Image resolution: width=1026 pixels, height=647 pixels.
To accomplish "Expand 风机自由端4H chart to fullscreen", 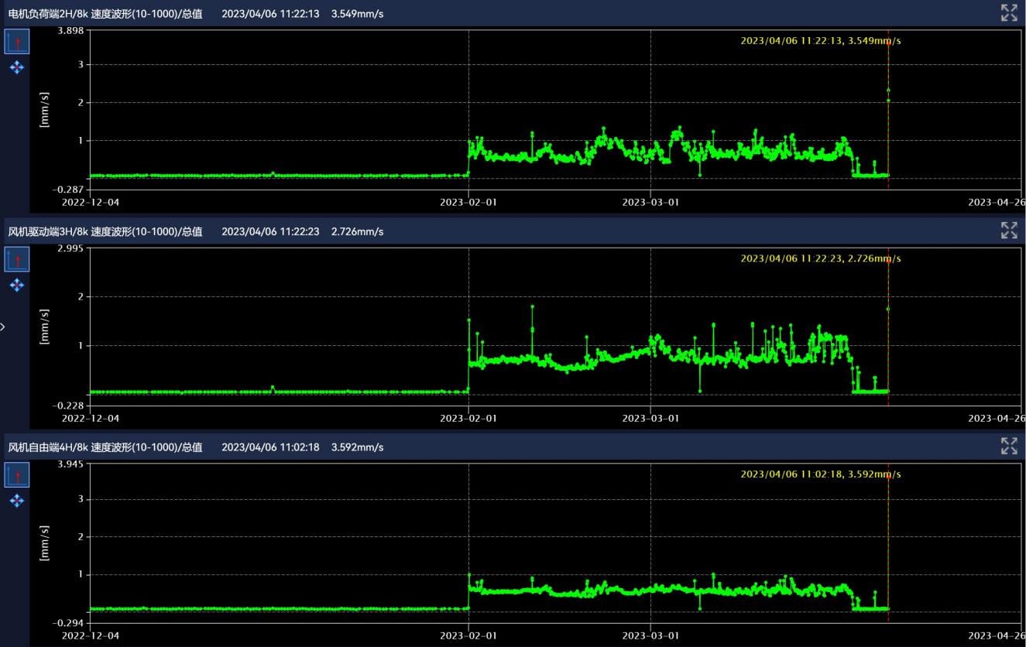I will (1008, 447).
